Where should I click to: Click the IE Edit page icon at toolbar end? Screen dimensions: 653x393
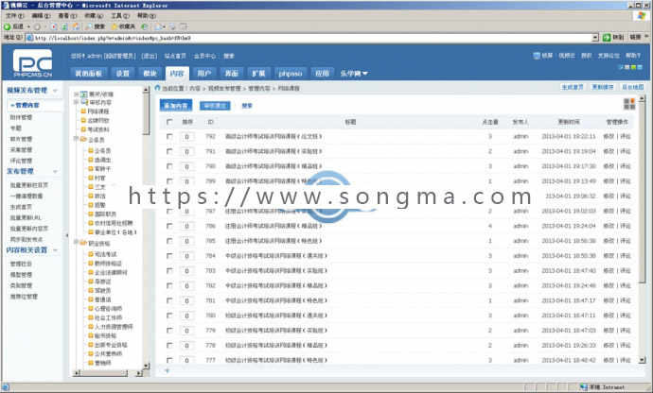click(x=184, y=26)
